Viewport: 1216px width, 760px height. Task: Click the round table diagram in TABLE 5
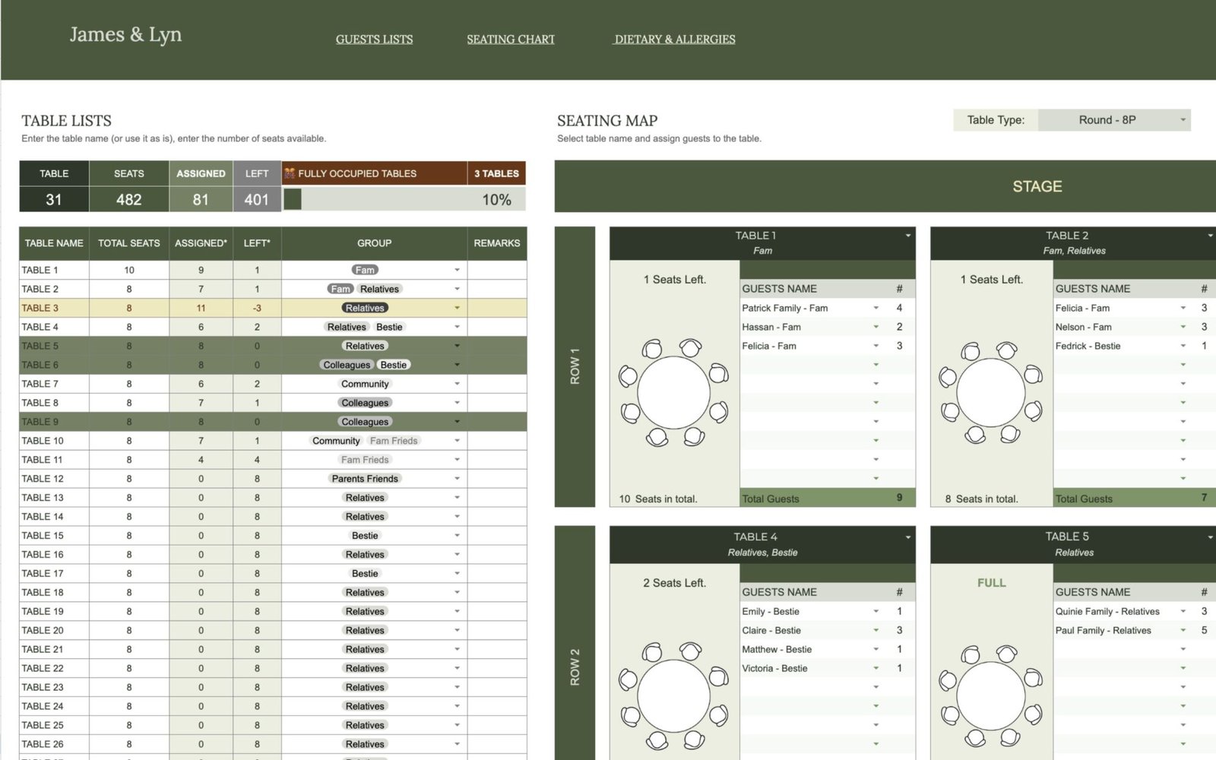(991, 695)
